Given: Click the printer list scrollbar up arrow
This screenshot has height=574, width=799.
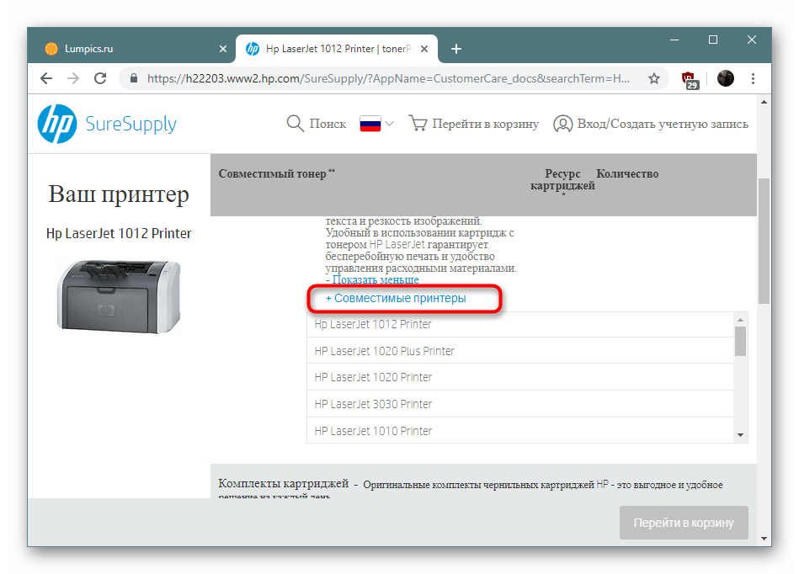Looking at the screenshot, I should tap(740, 320).
